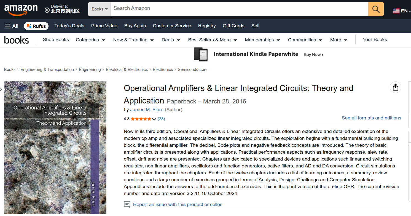Screen dimensions: 411x216
Task: Click the Kindle Paperwhite device image
Action: click(x=200, y=54)
